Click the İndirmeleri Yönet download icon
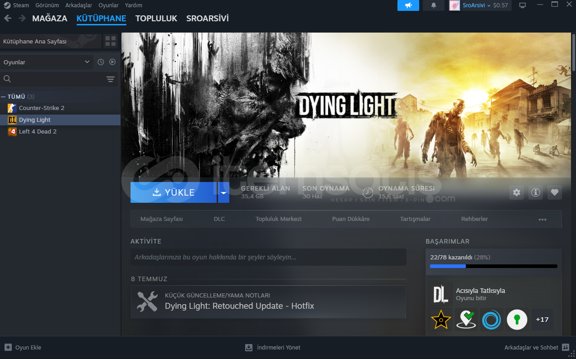This screenshot has width=576, height=359. (249, 348)
